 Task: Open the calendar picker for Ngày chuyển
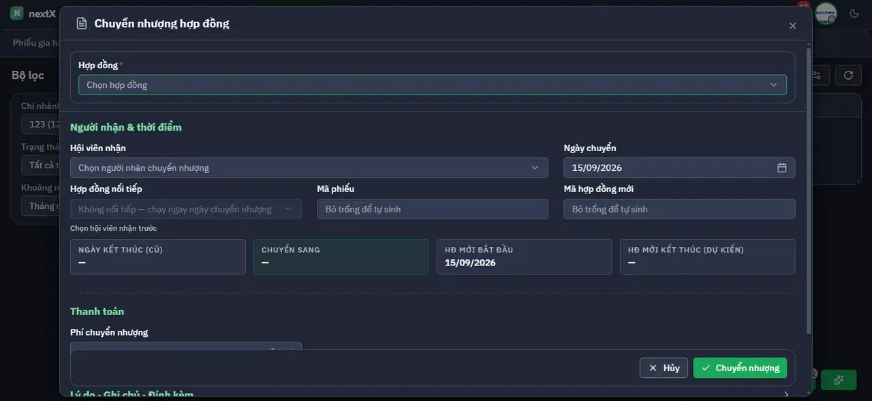(x=782, y=167)
